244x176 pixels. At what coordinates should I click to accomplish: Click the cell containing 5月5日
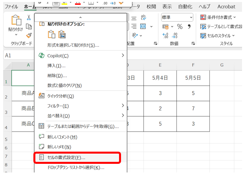193,78
